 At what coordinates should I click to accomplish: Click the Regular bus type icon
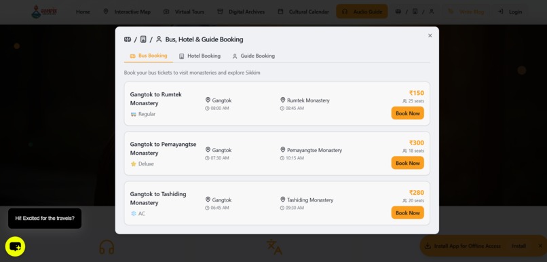[x=133, y=114]
